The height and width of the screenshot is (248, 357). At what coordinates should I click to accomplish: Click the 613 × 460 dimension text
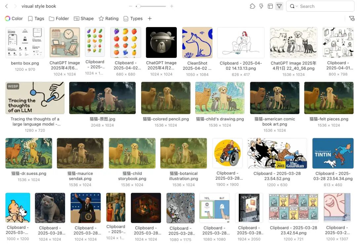click(x=333, y=185)
